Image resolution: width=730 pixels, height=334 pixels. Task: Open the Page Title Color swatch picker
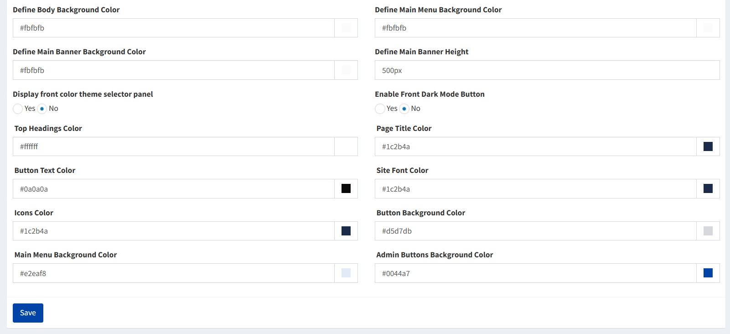(707, 146)
